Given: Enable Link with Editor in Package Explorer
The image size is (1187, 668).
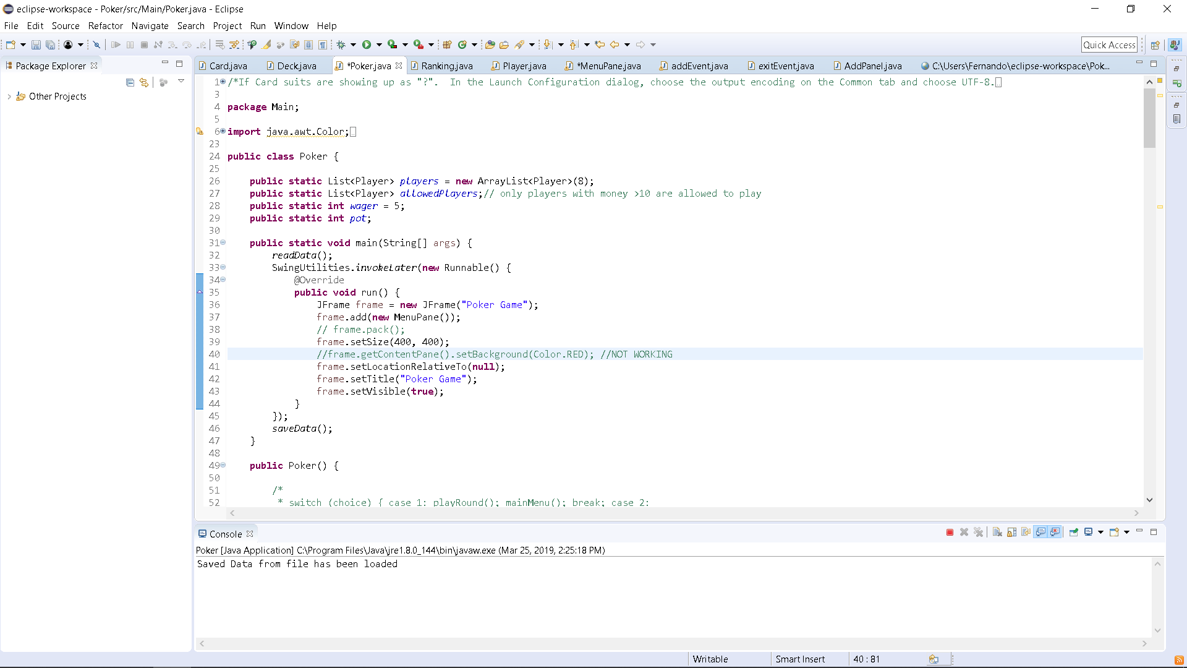Looking at the screenshot, I should (x=144, y=82).
